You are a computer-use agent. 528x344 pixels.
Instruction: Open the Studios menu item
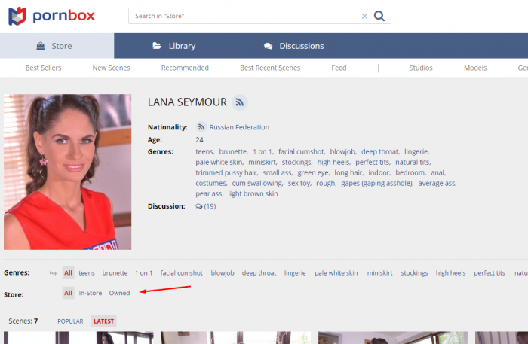(x=420, y=68)
